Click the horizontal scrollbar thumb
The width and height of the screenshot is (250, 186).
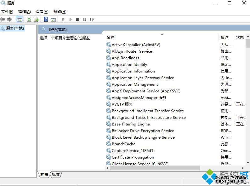[155, 168]
